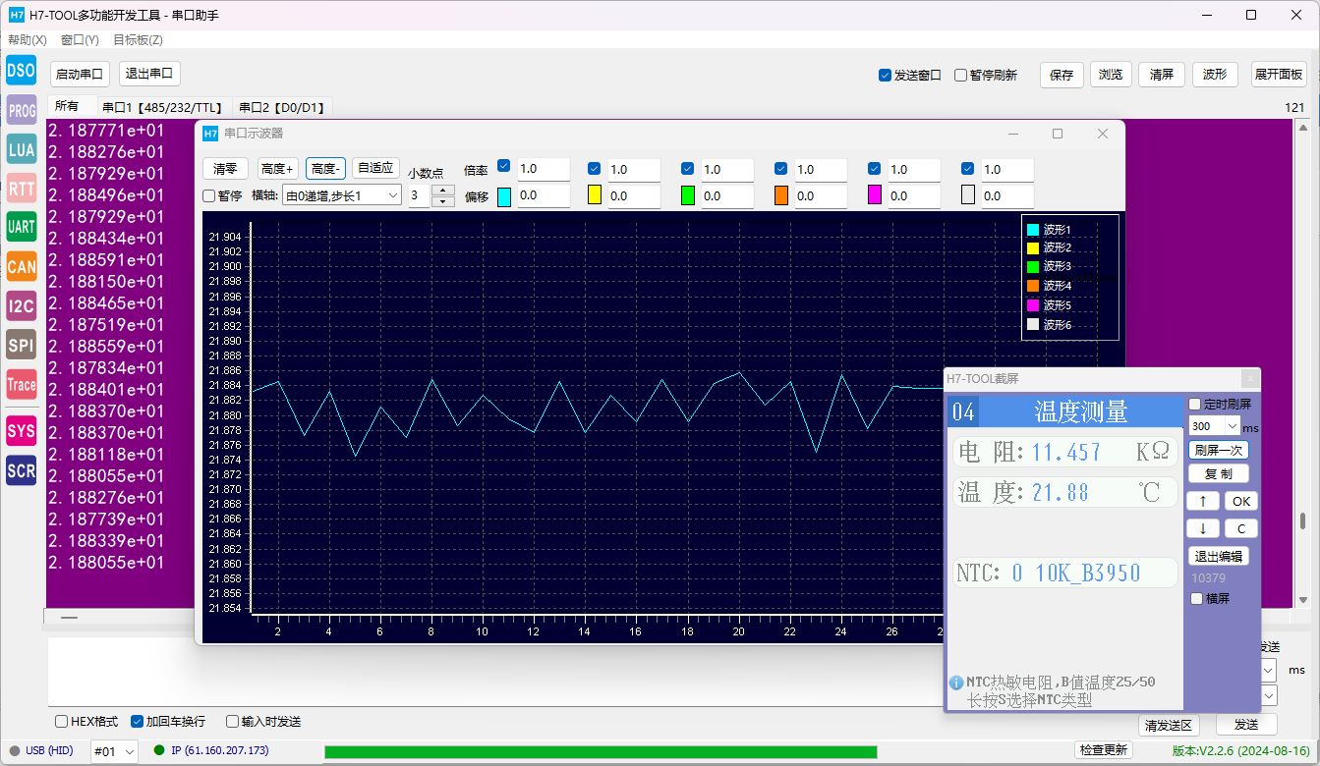Click the H7 icon of 串口示波器 window
Image resolution: width=1320 pixels, height=766 pixels.
[x=210, y=134]
